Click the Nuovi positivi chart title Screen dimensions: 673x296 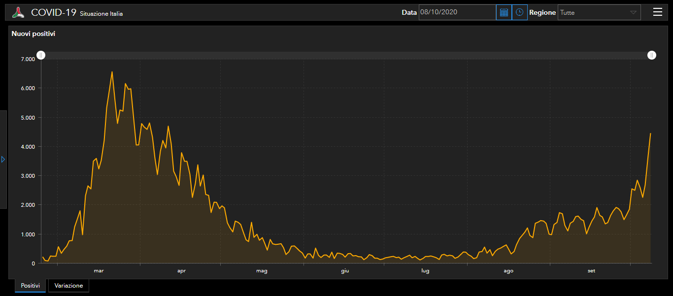(34, 34)
